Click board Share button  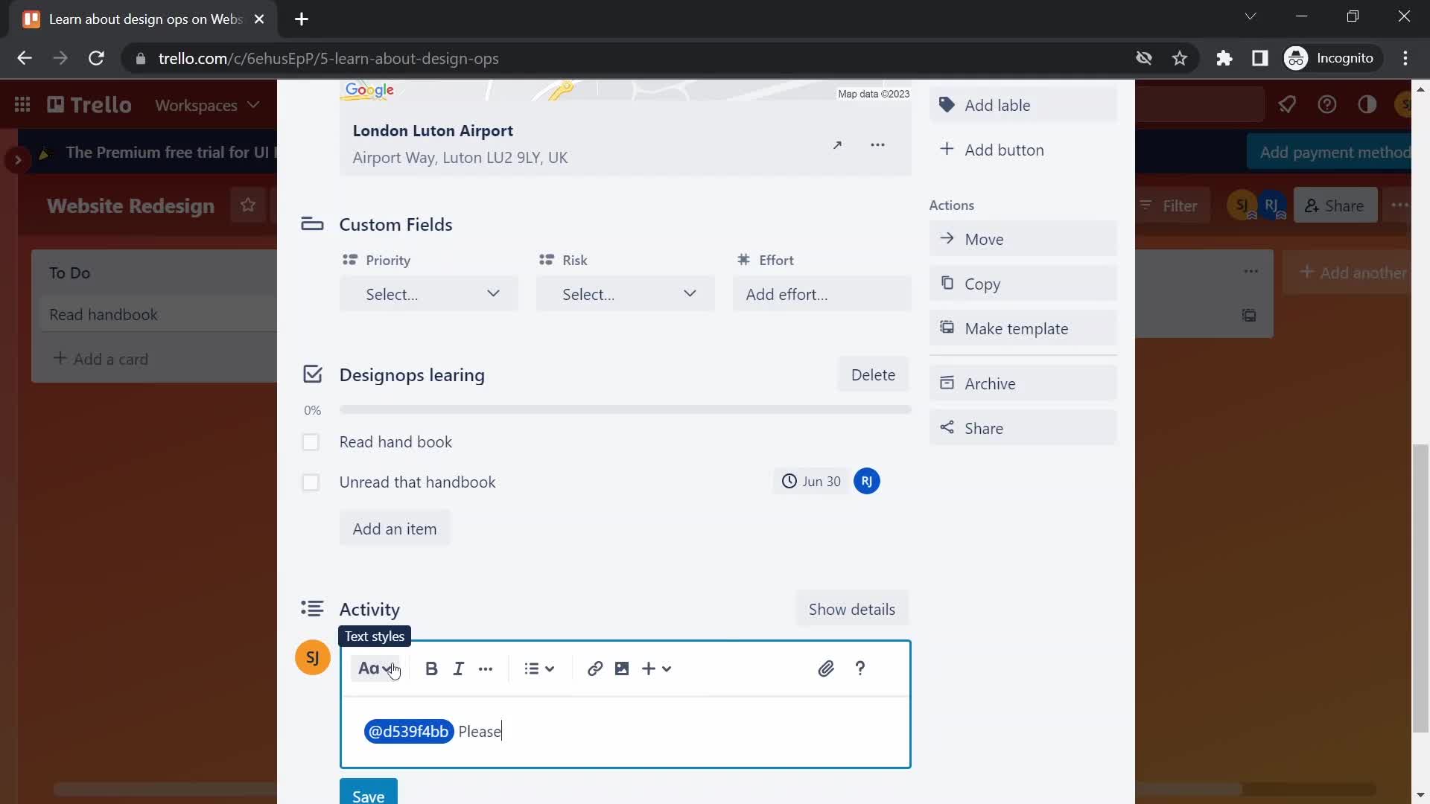(1335, 205)
